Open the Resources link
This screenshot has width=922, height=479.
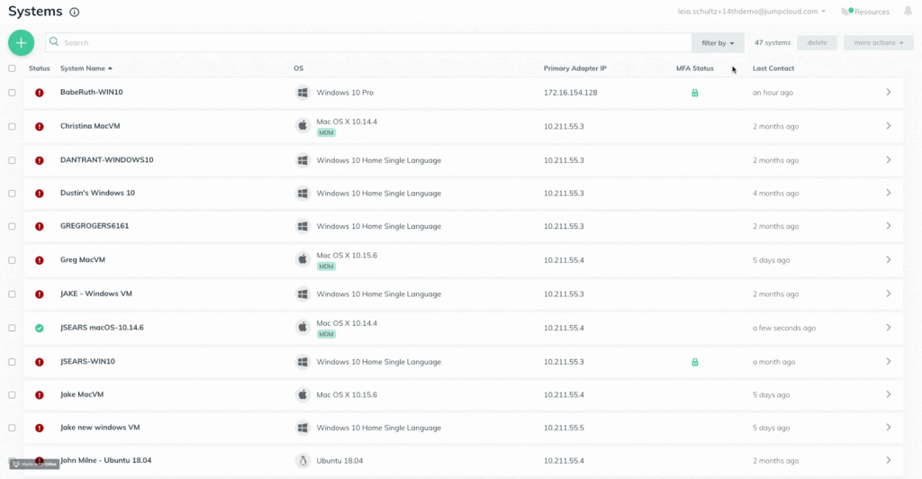coord(865,12)
